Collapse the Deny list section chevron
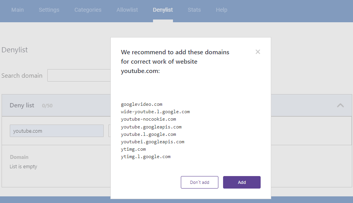The height and width of the screenshot is (203, 353). pyautogui.click(x=340, y=105)
